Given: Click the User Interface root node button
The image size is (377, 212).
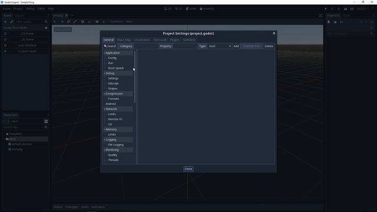Looking at the screenshot, I should pyautogui.click(x=27, y=45).
